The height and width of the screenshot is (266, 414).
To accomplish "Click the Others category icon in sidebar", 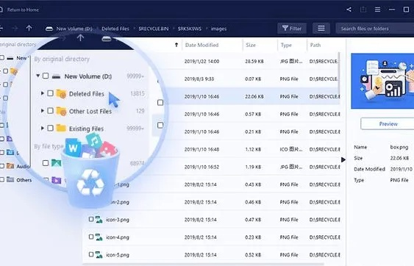I will [x=10, y=180].
